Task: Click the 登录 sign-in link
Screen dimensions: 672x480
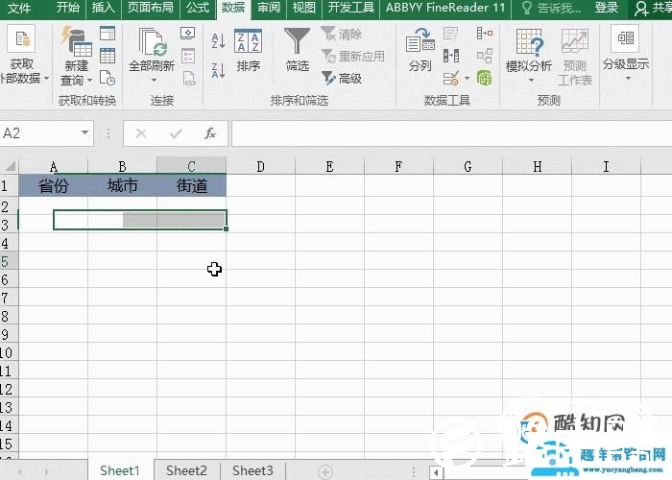Action: tap(607, 8)
